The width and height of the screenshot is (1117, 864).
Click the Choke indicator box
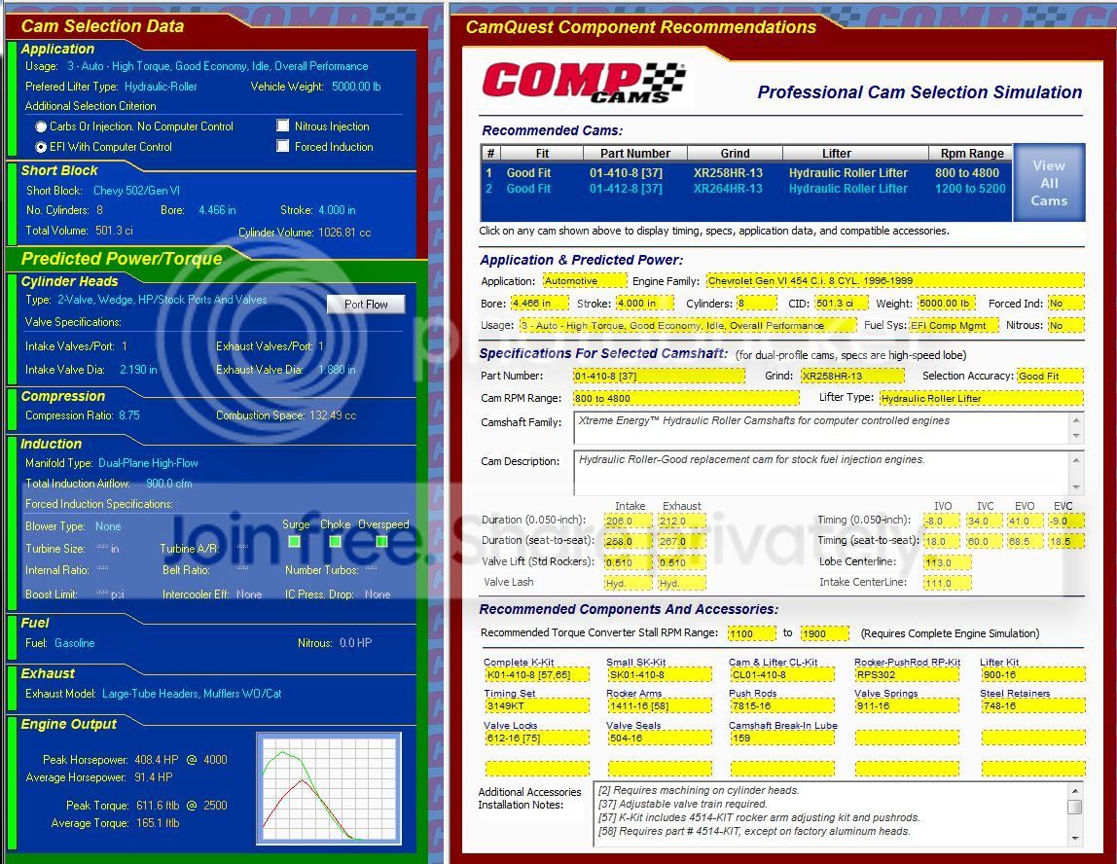(x=335, y=541)
